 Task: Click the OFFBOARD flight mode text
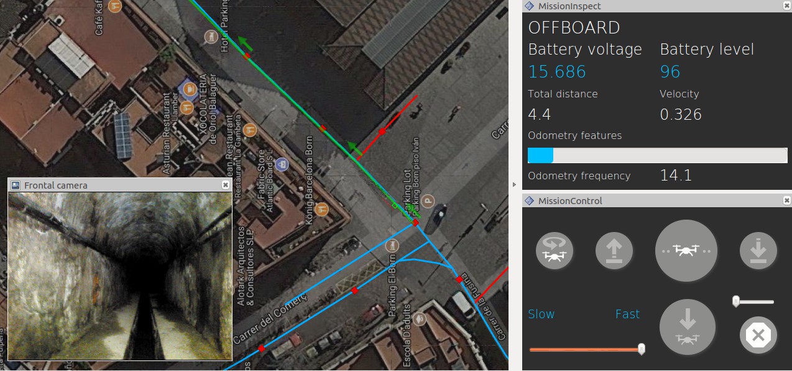(574, 28)
